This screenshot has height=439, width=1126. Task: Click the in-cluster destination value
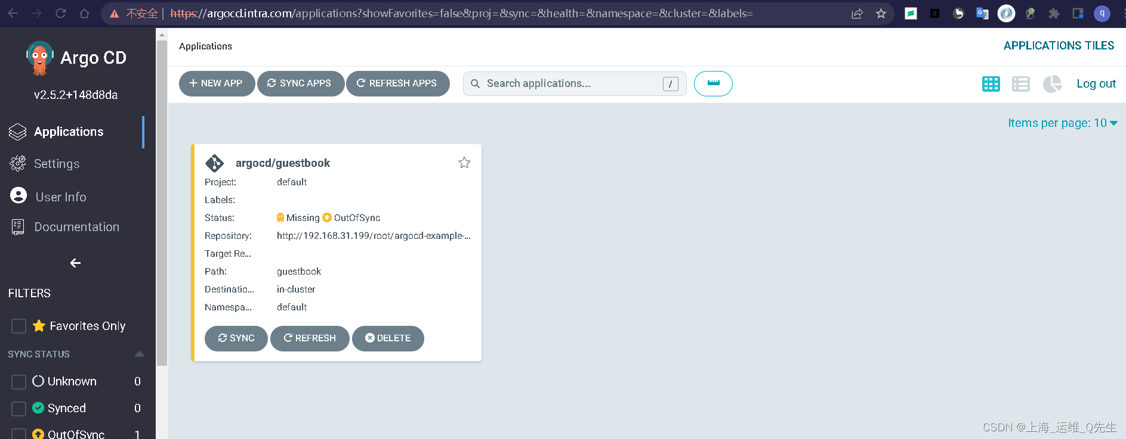click(x=296, y=289)
